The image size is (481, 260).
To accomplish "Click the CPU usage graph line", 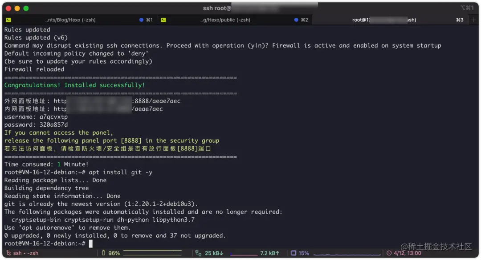I will 347,254.
